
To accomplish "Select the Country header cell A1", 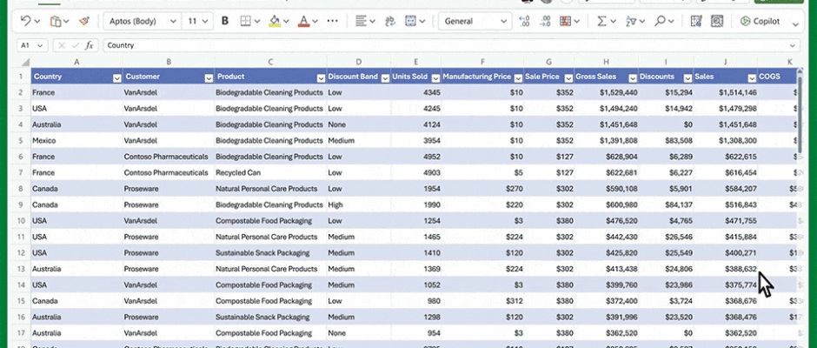I will click(76, 77).
